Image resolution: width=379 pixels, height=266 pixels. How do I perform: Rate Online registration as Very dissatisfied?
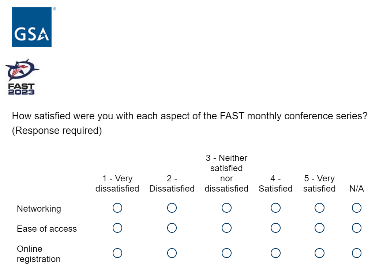[x=117, y=253]
